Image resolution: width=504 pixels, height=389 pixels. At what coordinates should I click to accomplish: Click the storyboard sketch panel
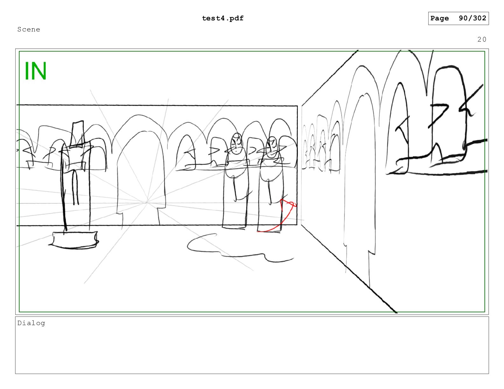point(252,181)
